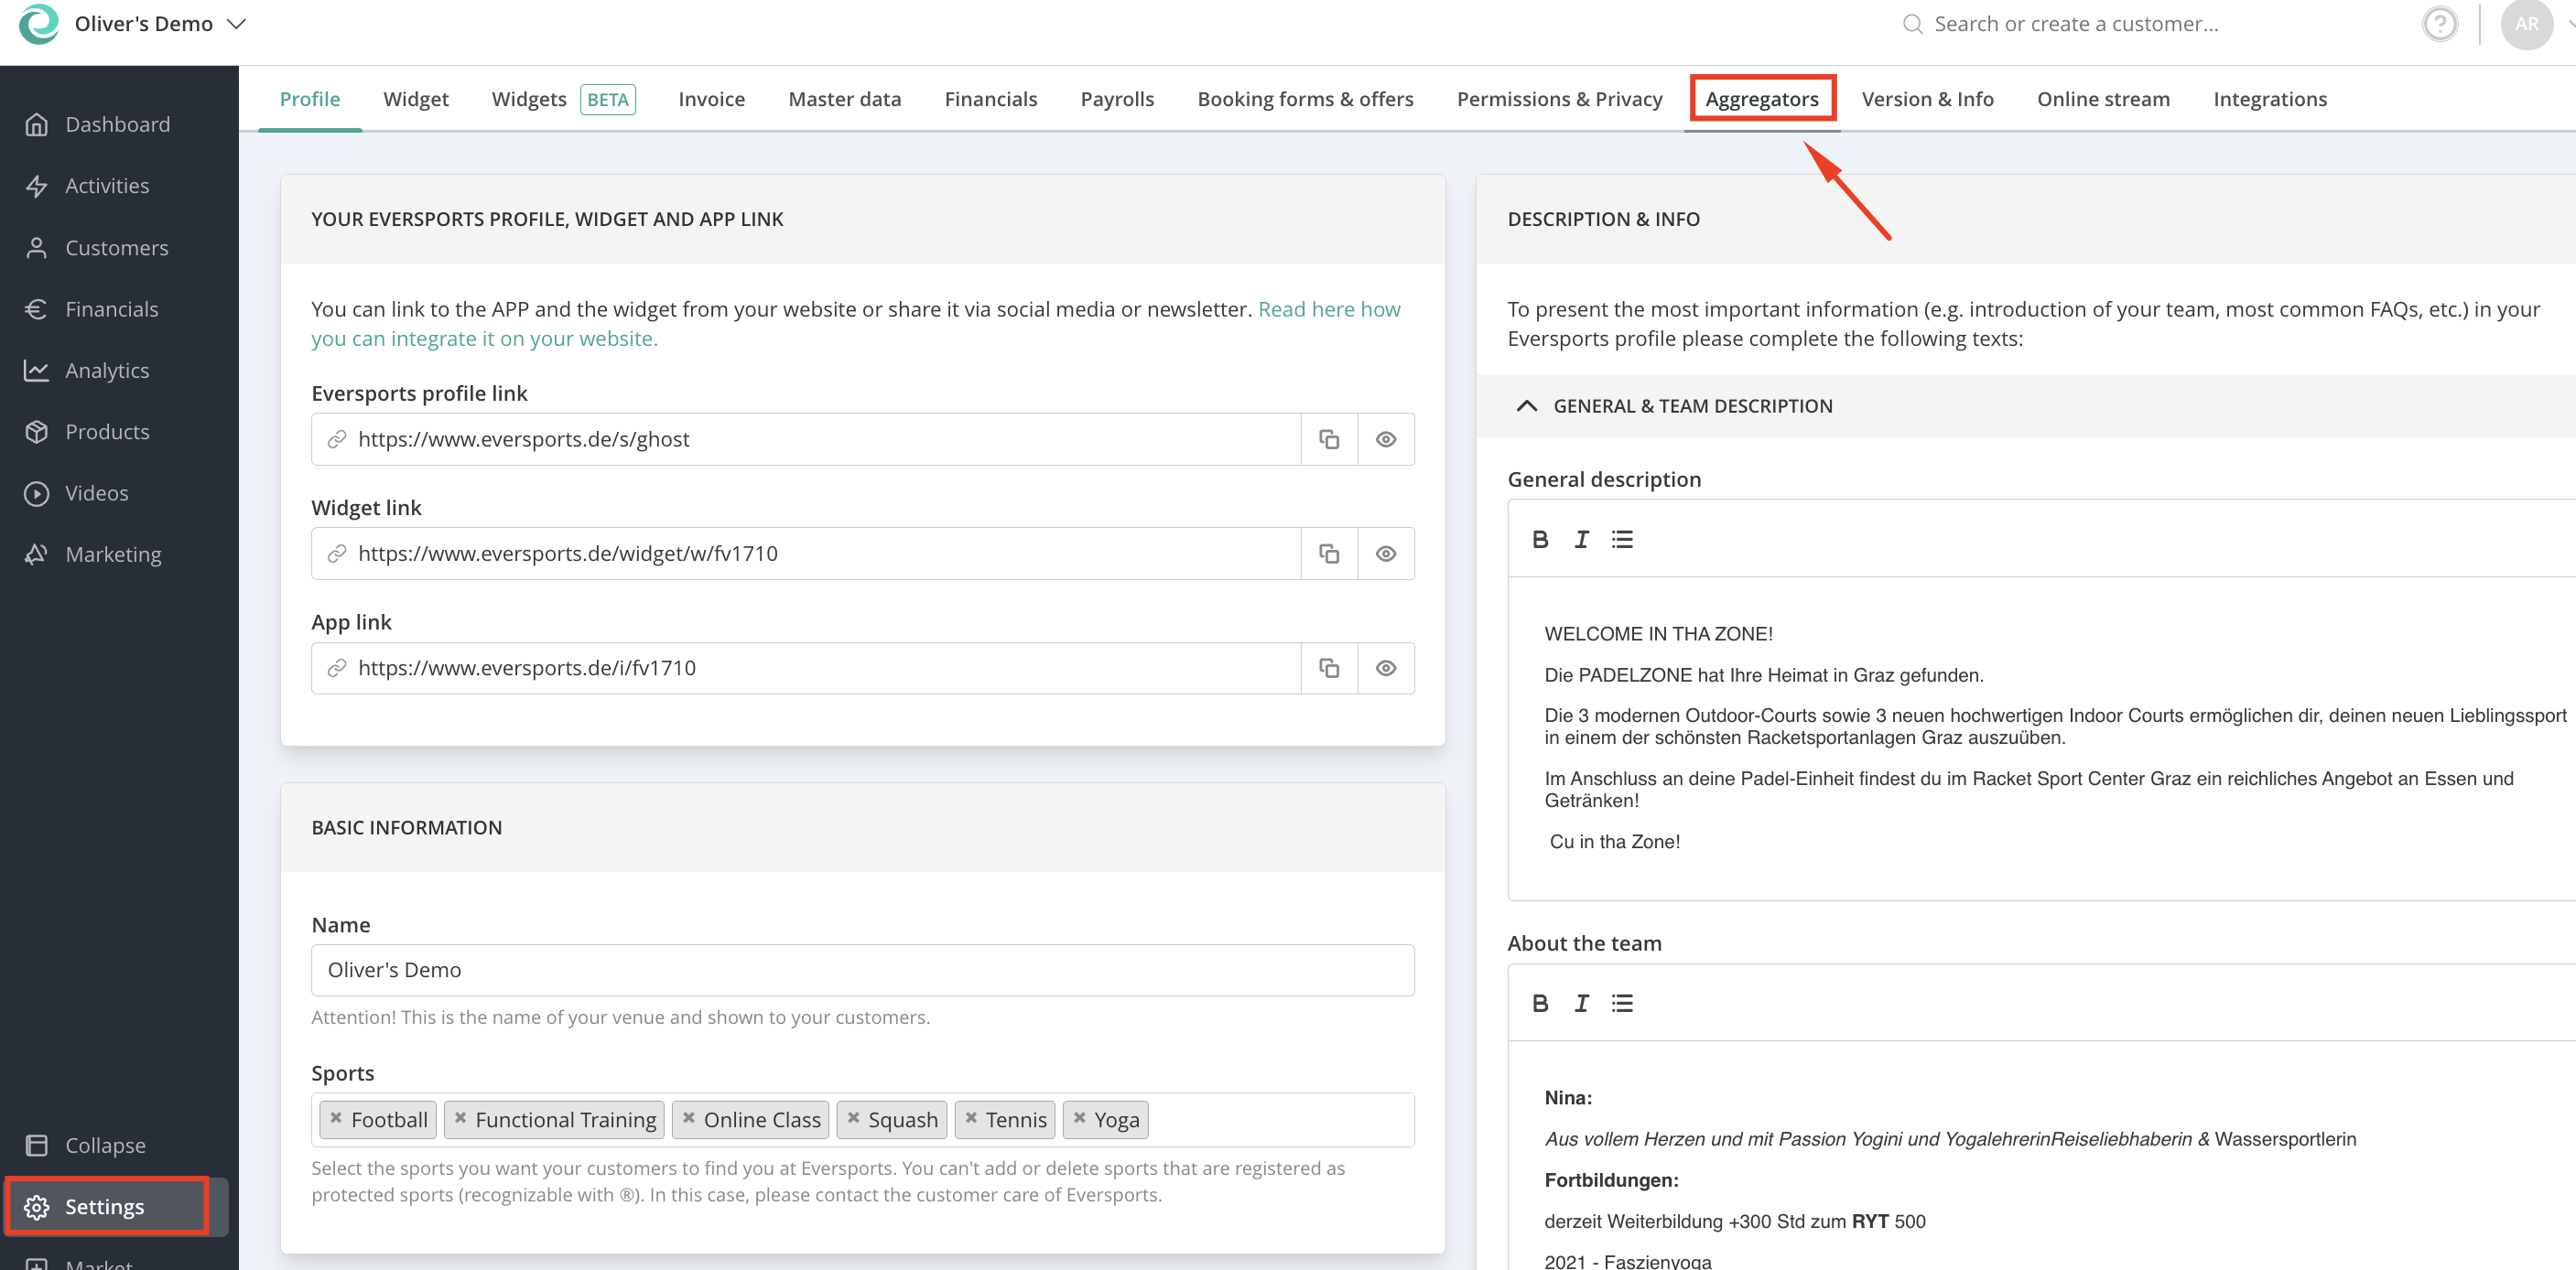Open the Payrolls tab

click(1117, 99)
